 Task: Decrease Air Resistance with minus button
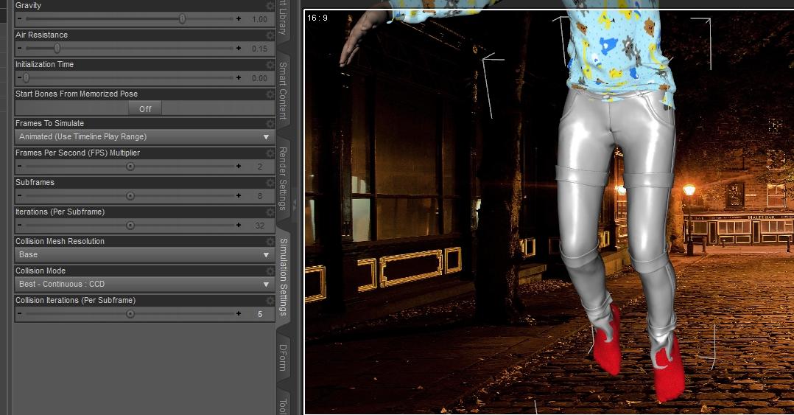tap(20, 48)
